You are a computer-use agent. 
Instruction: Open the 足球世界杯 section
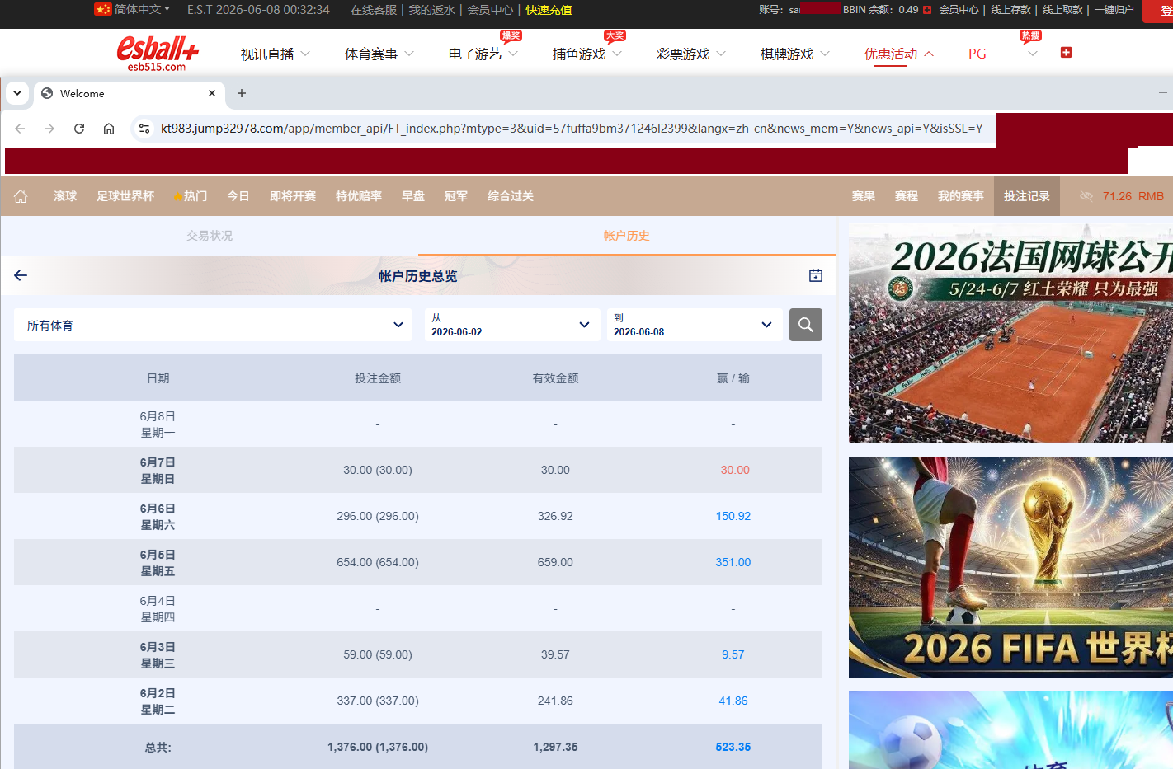tap(125, 196)
